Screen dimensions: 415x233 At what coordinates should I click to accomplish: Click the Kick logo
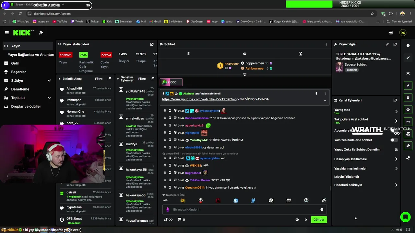(x=23, y=32)
